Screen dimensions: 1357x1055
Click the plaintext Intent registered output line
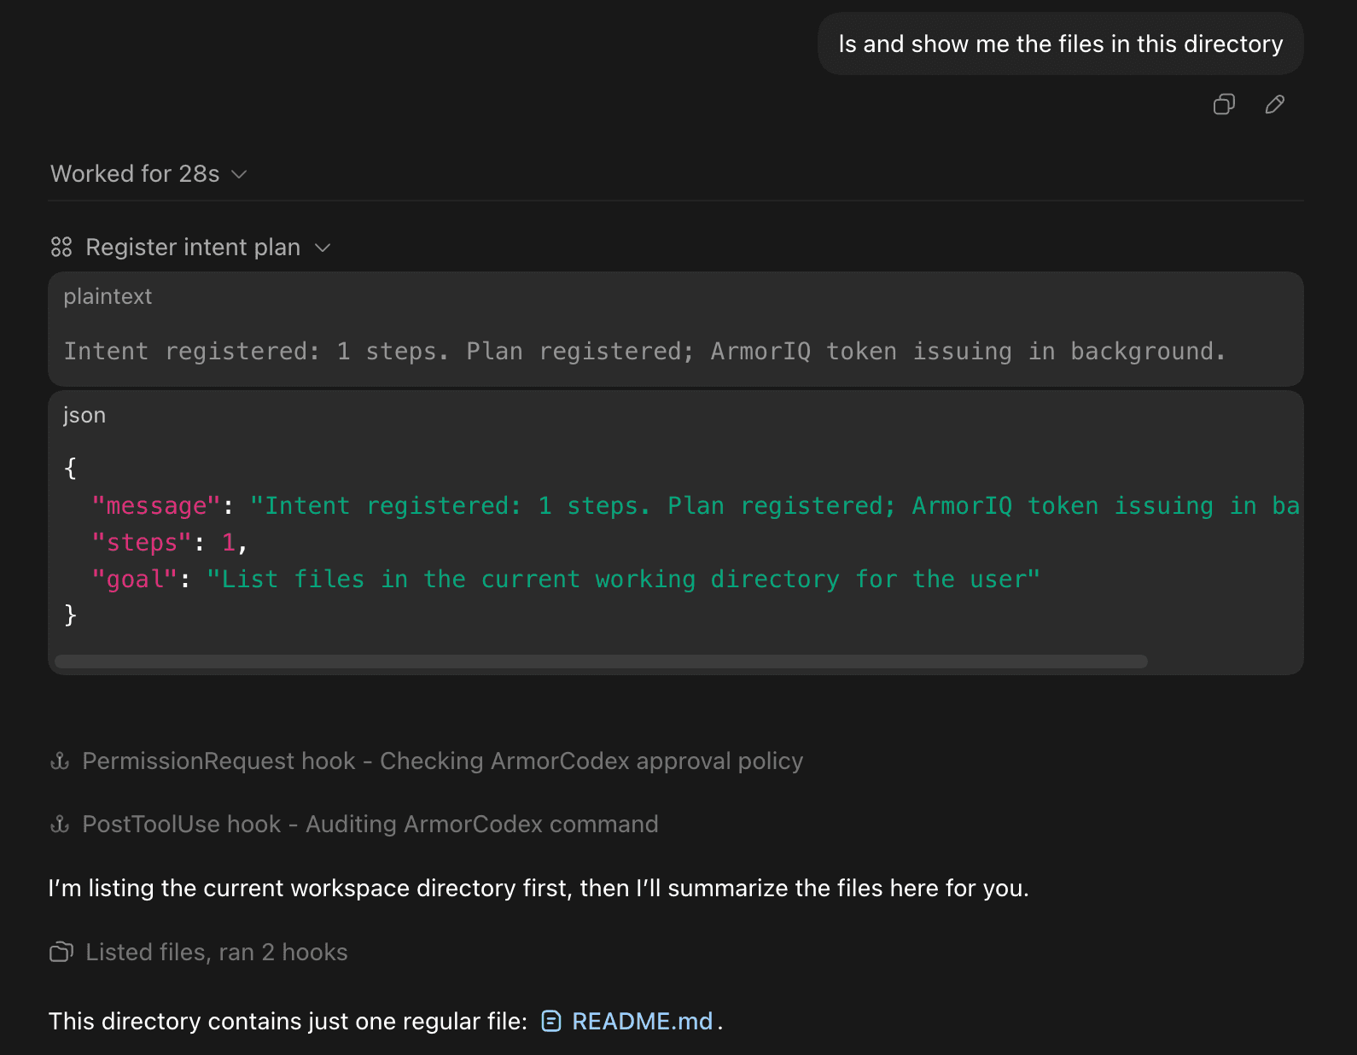645,352
